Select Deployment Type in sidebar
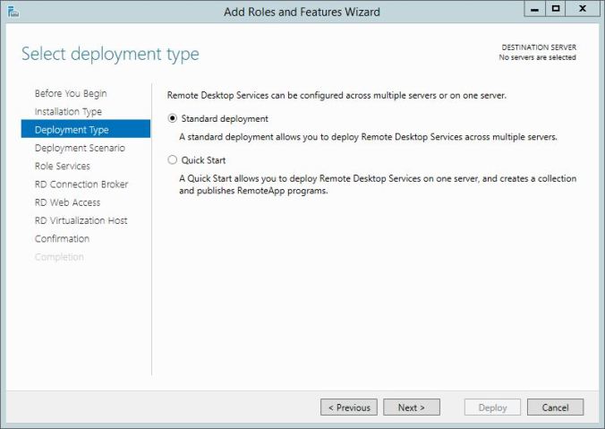 pyautogui.click(x=72, y=130)
